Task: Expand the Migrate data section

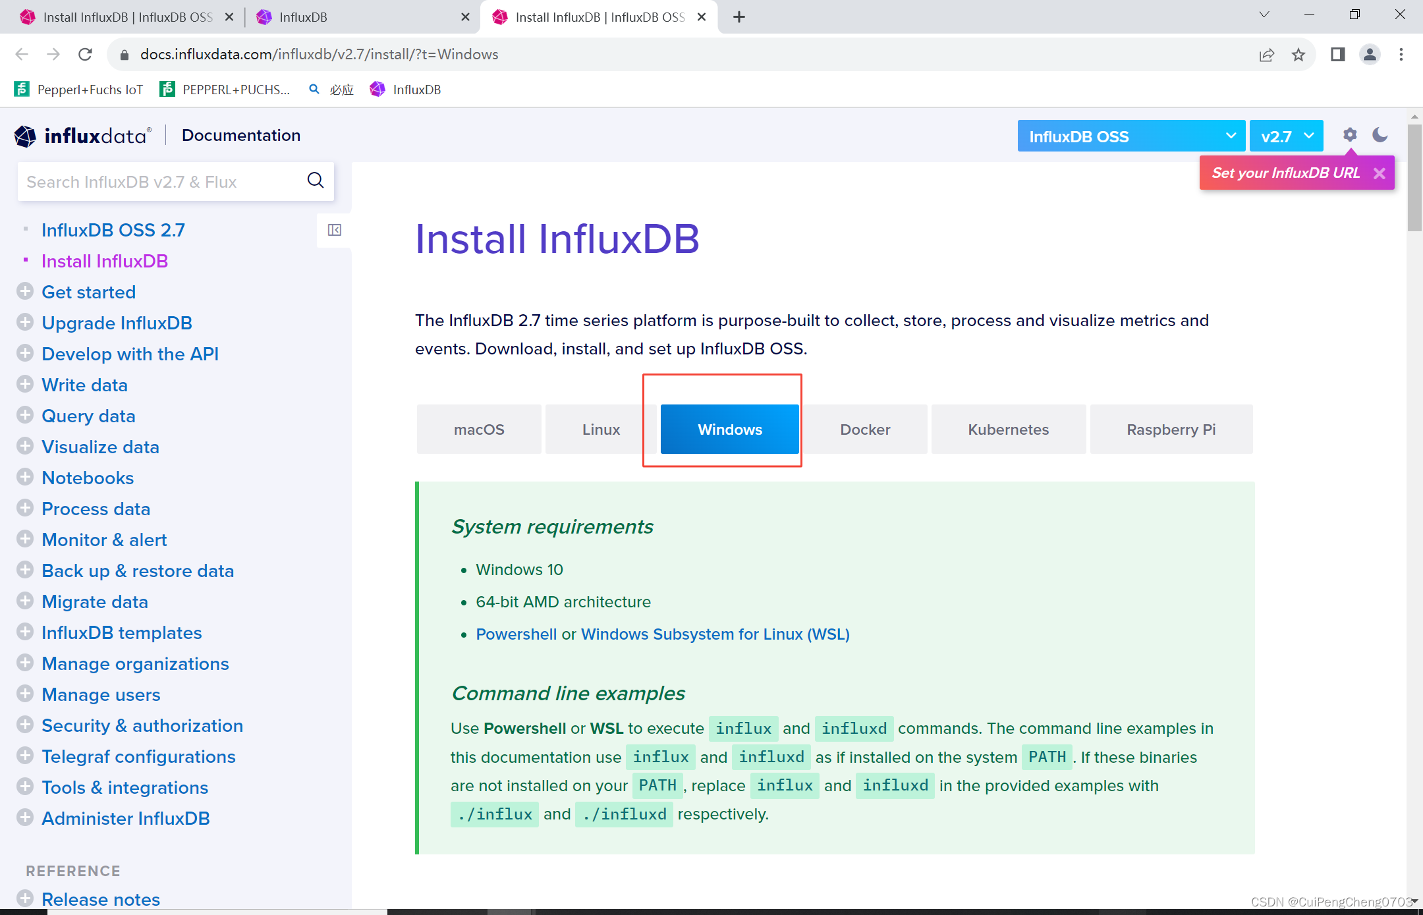Action: coord(25,601)
